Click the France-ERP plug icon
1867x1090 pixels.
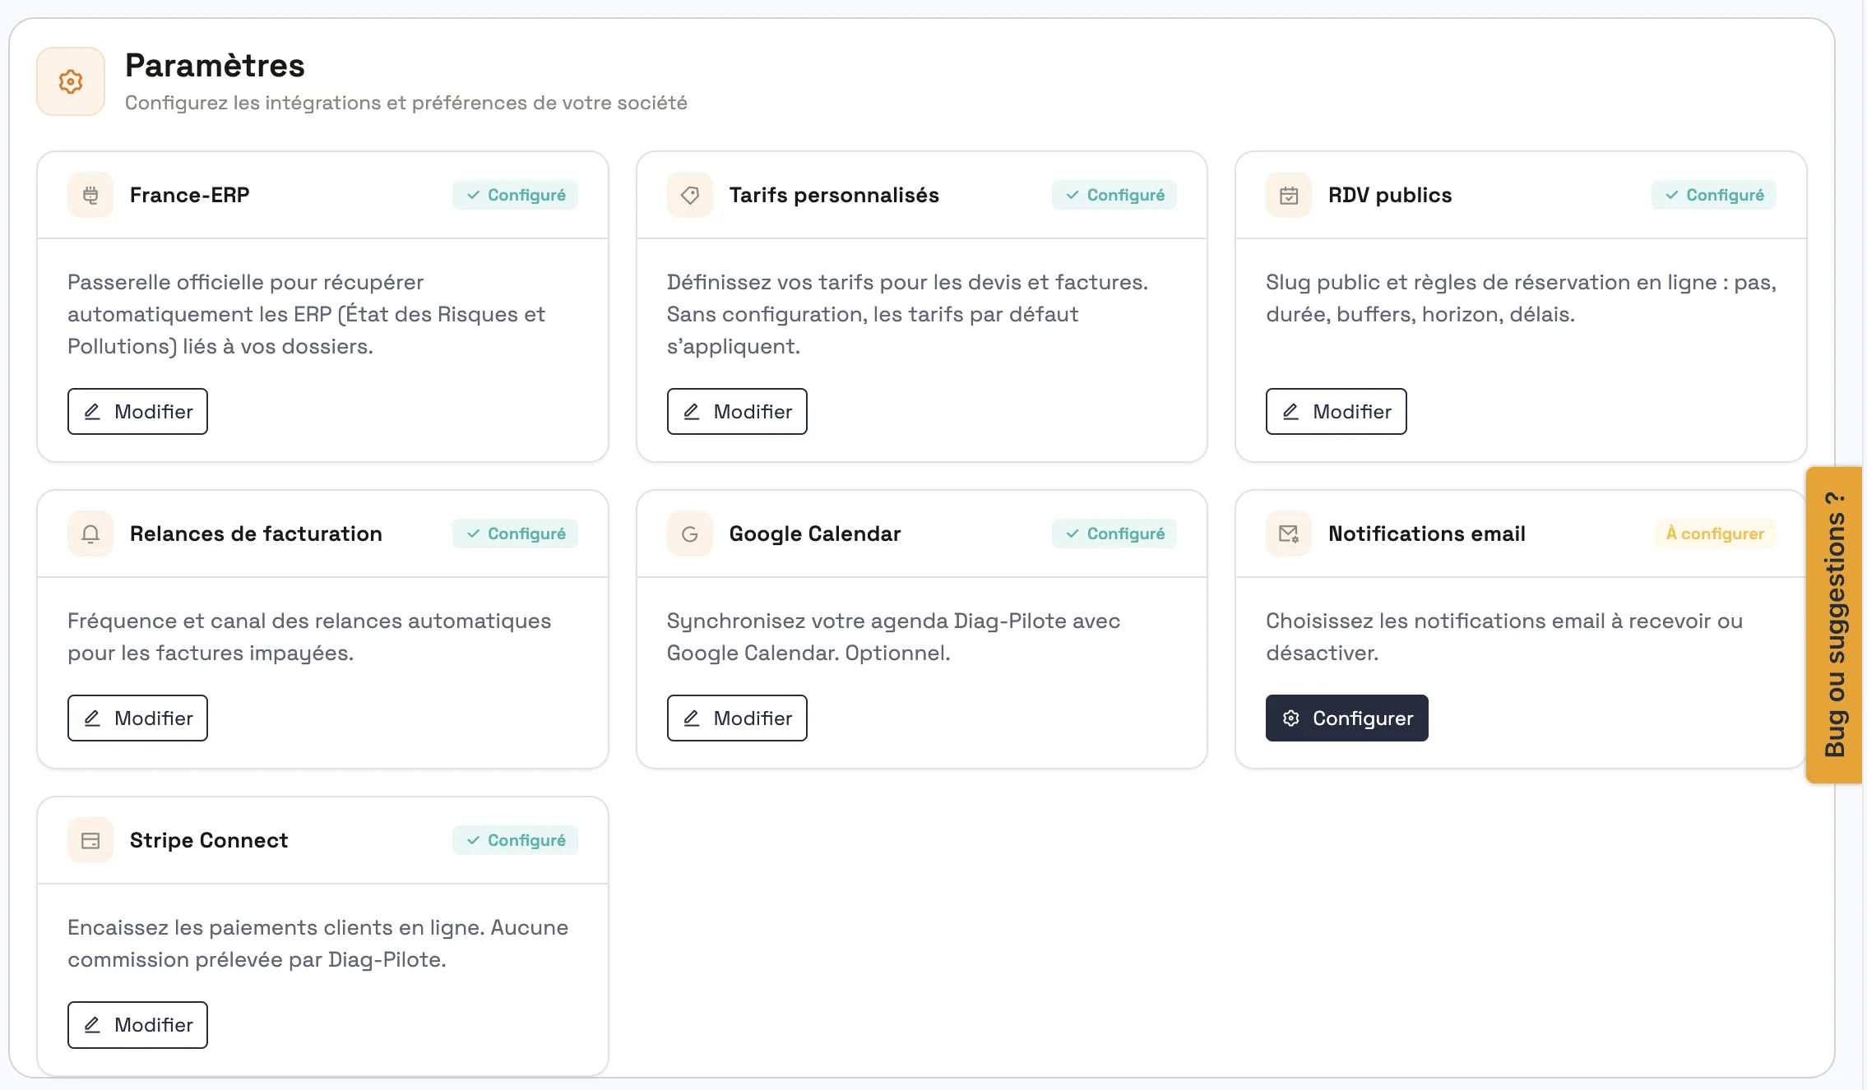[x=90, y=195]
